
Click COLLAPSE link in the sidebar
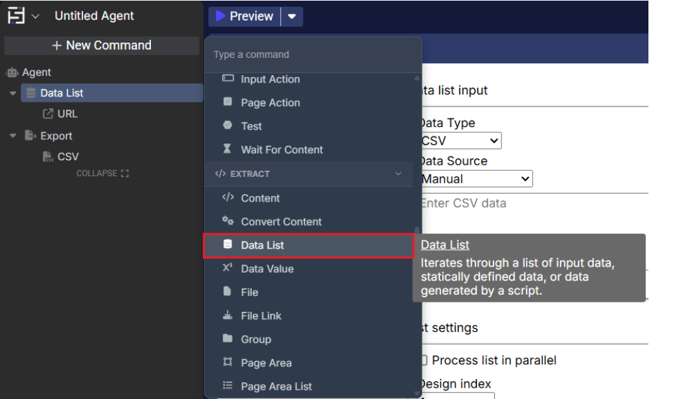102,173
